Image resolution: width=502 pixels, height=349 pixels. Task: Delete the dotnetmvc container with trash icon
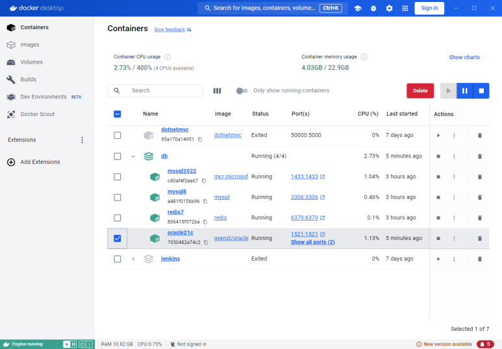(x=479, y=136)
